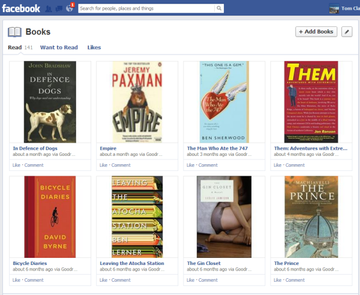Go to the Facebook home logo
This screenshot has height=295, width=360.
(x=21, y=8)
